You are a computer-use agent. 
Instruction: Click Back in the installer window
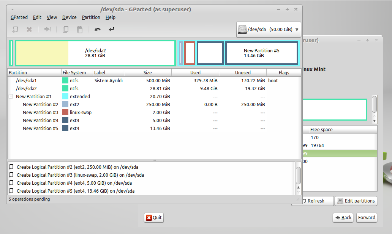(x=343, y=218)
